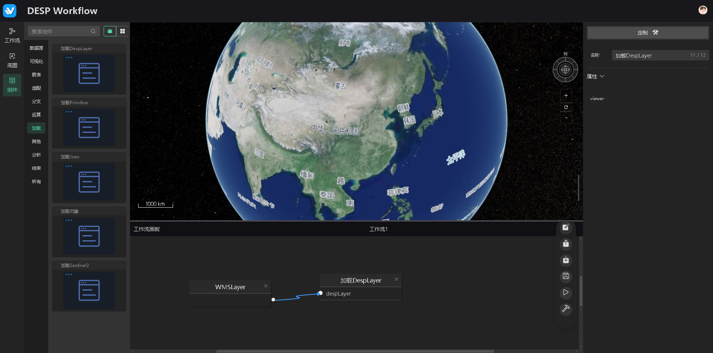Reset the globe view with the refresh icon
The height and width of the screenshot is (353, 713).
click(x=566, y=107)
